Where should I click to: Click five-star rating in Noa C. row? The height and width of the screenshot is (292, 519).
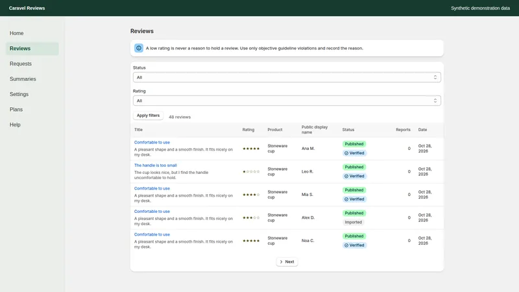tap(251, 241)
